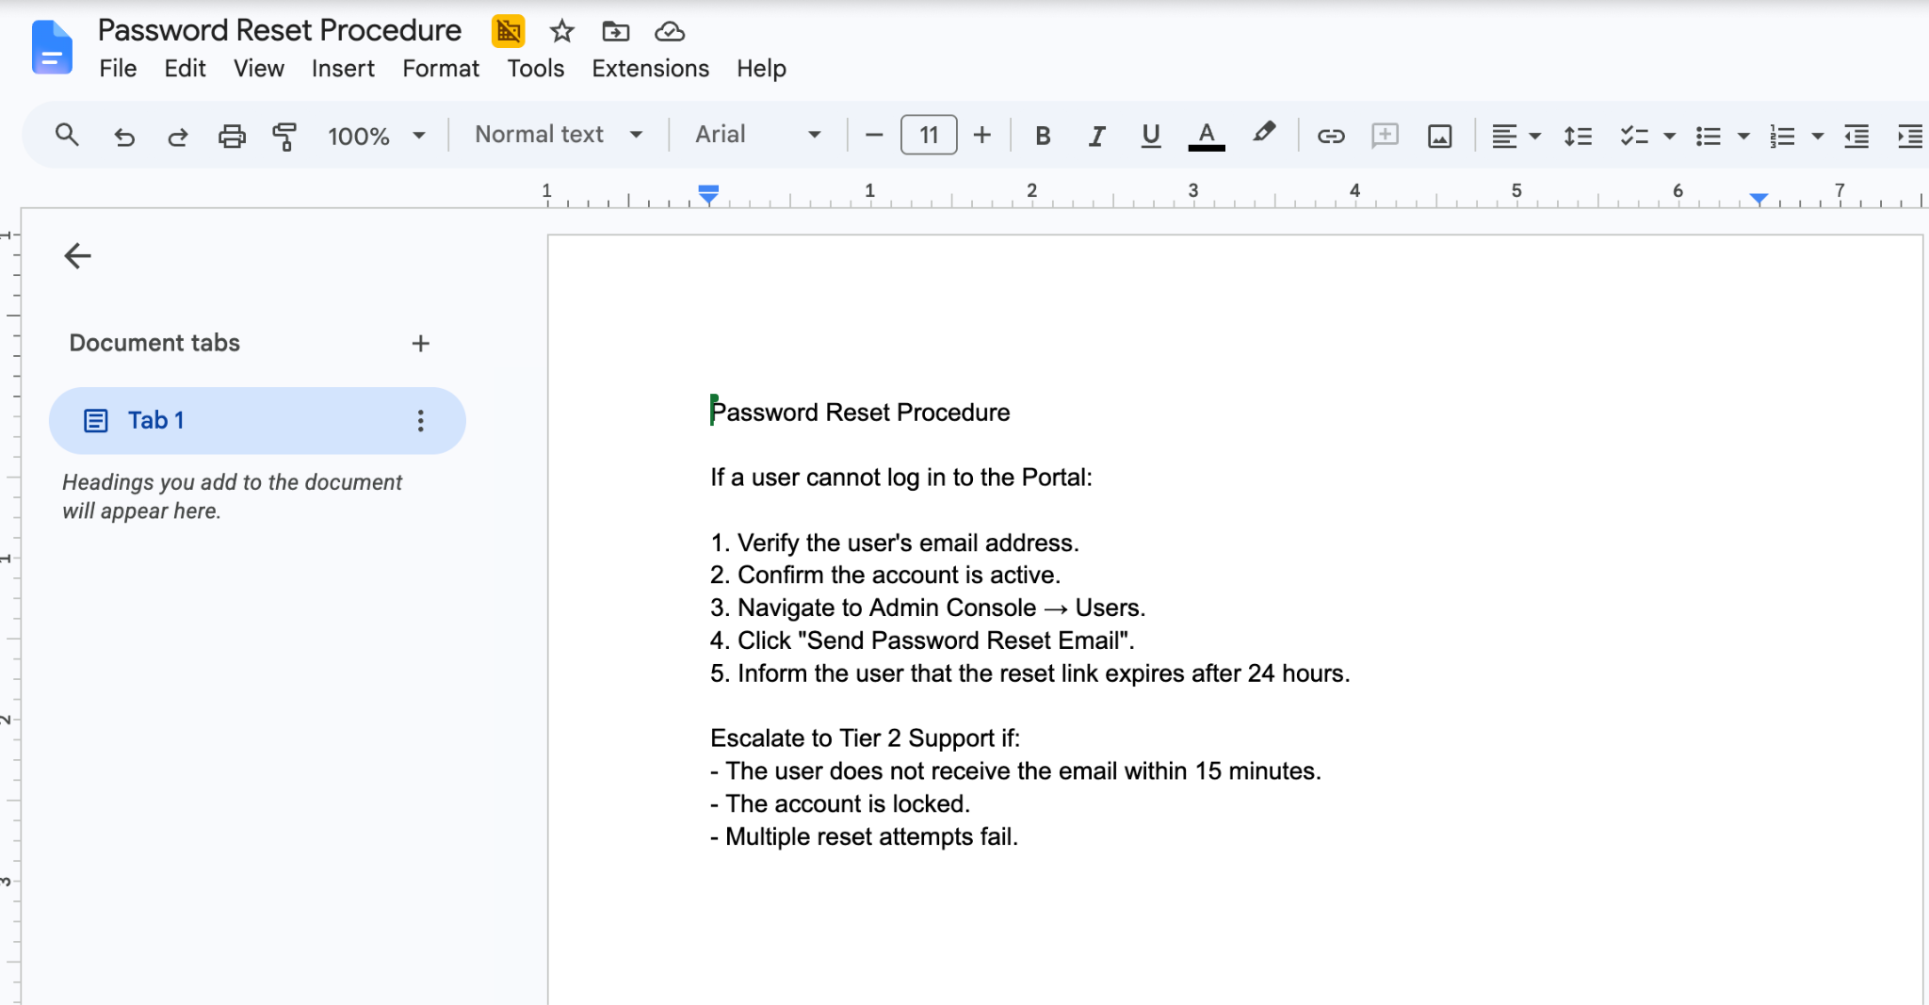Open line and paragraph spacing
The width and height of the screenshot is (1929, 1005).
point(1578,137)
